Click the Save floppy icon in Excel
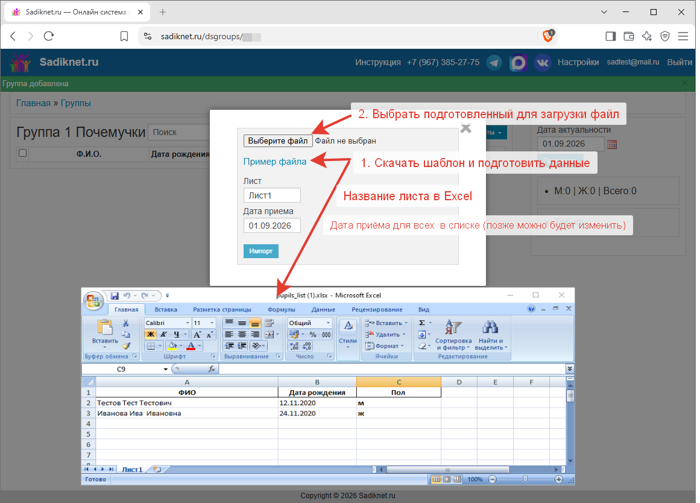Viewport: 700px width, 503px height. point(115,296)
